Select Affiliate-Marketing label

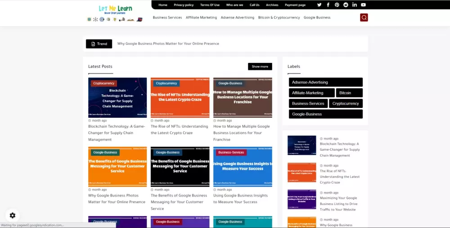point(312,93)
